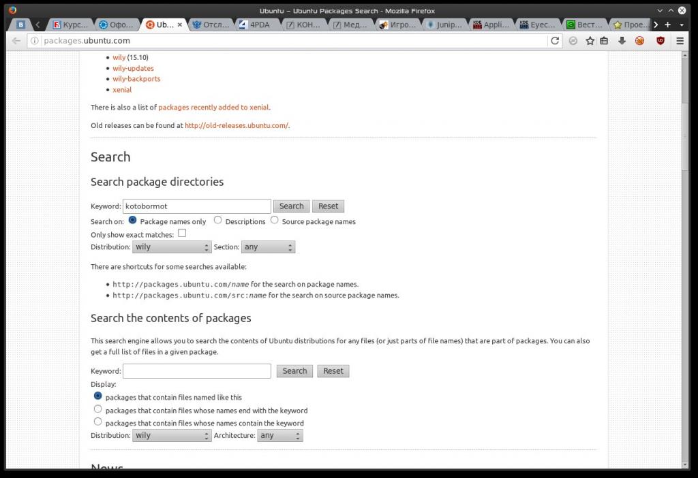Click the packages.ubuntu.com address bar

point(294,41)
